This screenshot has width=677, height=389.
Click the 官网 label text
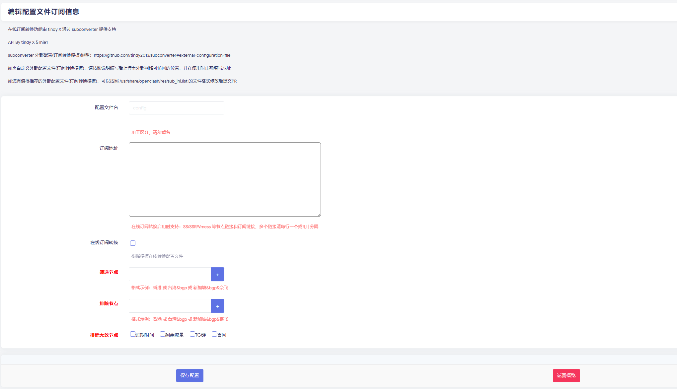tap(222, 335)
